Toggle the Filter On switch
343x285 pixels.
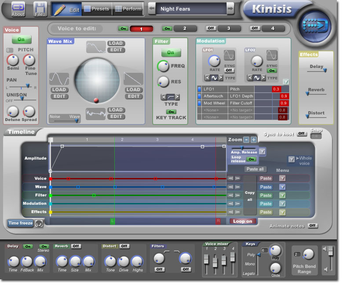(171, 53)
